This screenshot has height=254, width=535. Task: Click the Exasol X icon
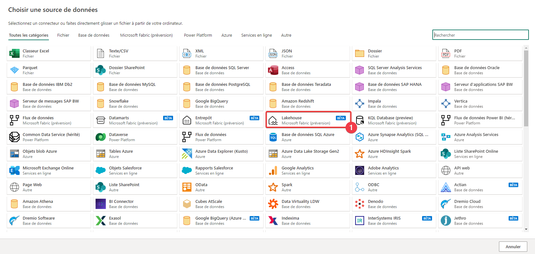[101, 221]
